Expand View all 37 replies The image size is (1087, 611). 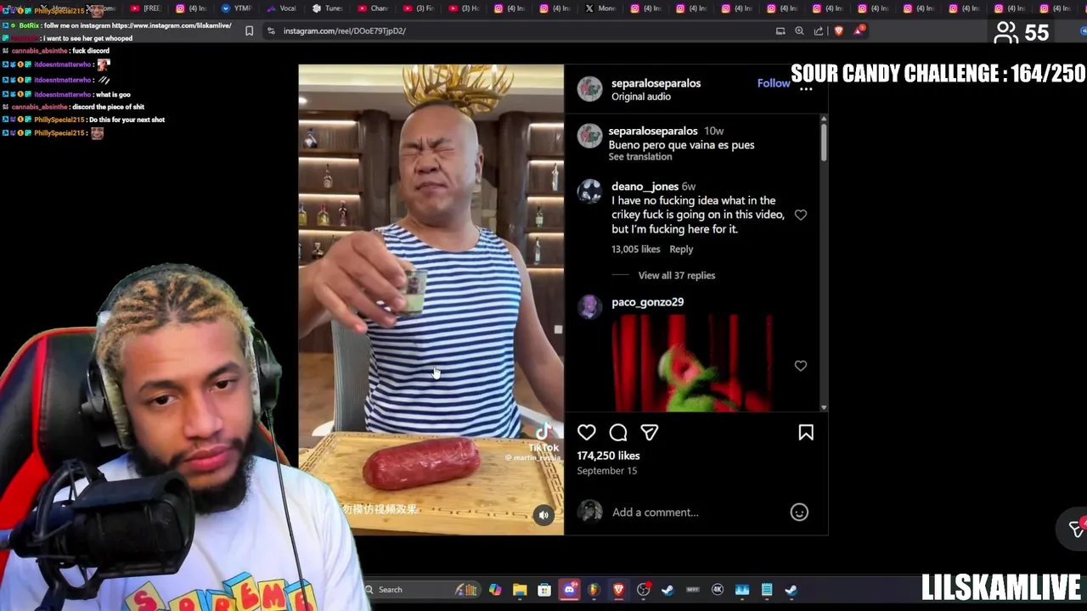677,276
